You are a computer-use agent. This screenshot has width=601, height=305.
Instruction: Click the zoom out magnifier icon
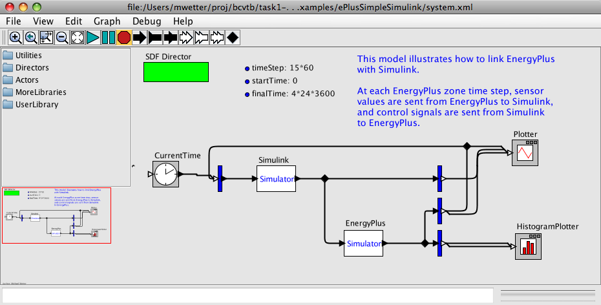62,37
